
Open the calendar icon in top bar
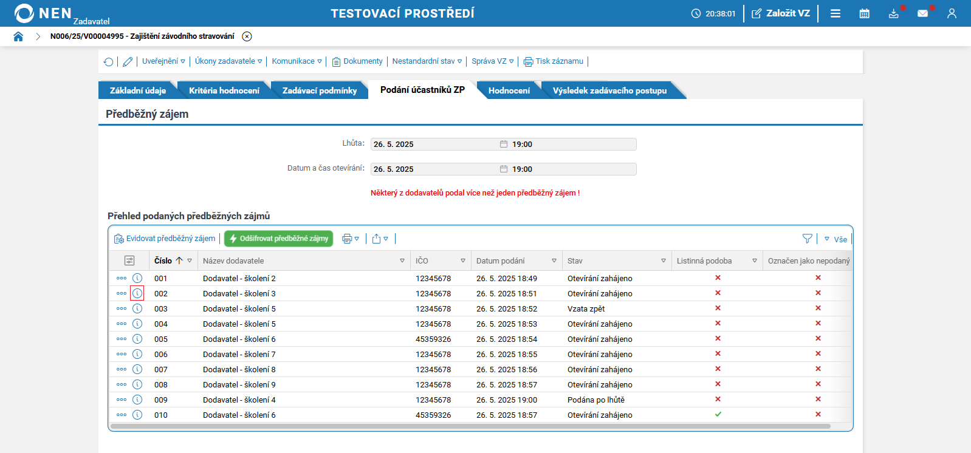point(864,13)
